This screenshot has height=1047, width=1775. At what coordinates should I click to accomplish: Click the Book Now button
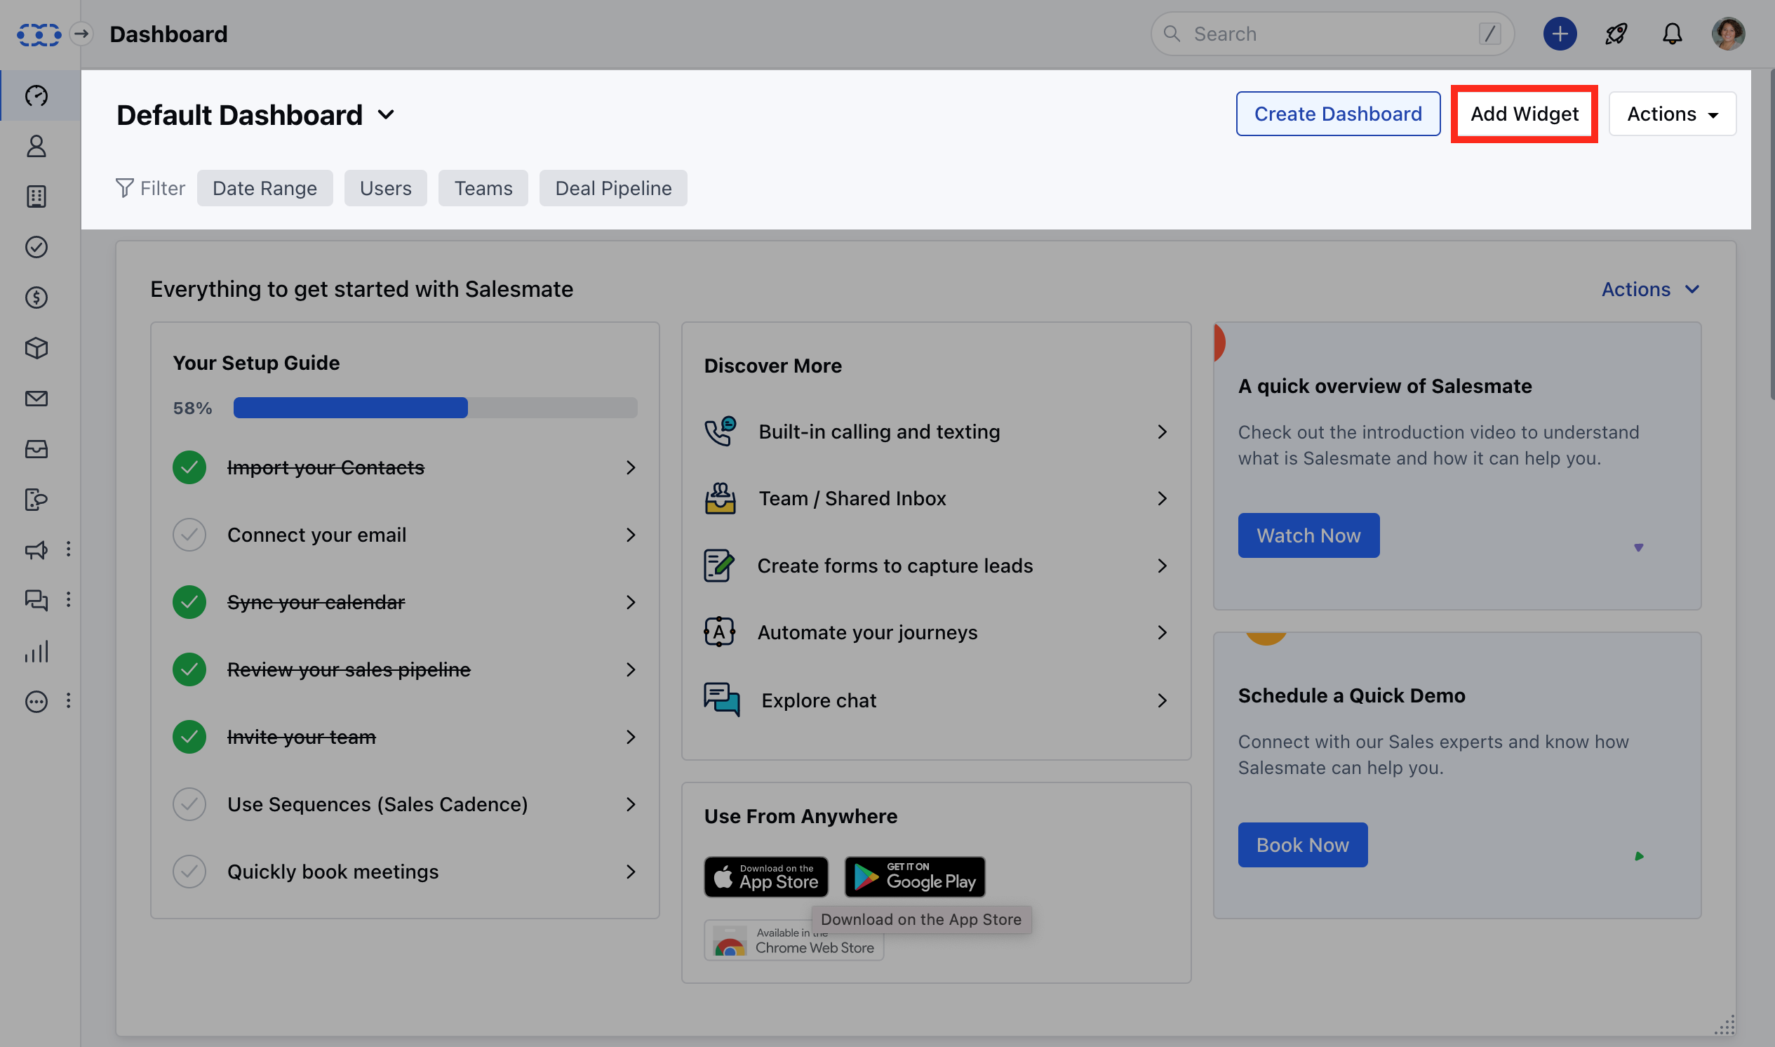(x=1303, y=844)
